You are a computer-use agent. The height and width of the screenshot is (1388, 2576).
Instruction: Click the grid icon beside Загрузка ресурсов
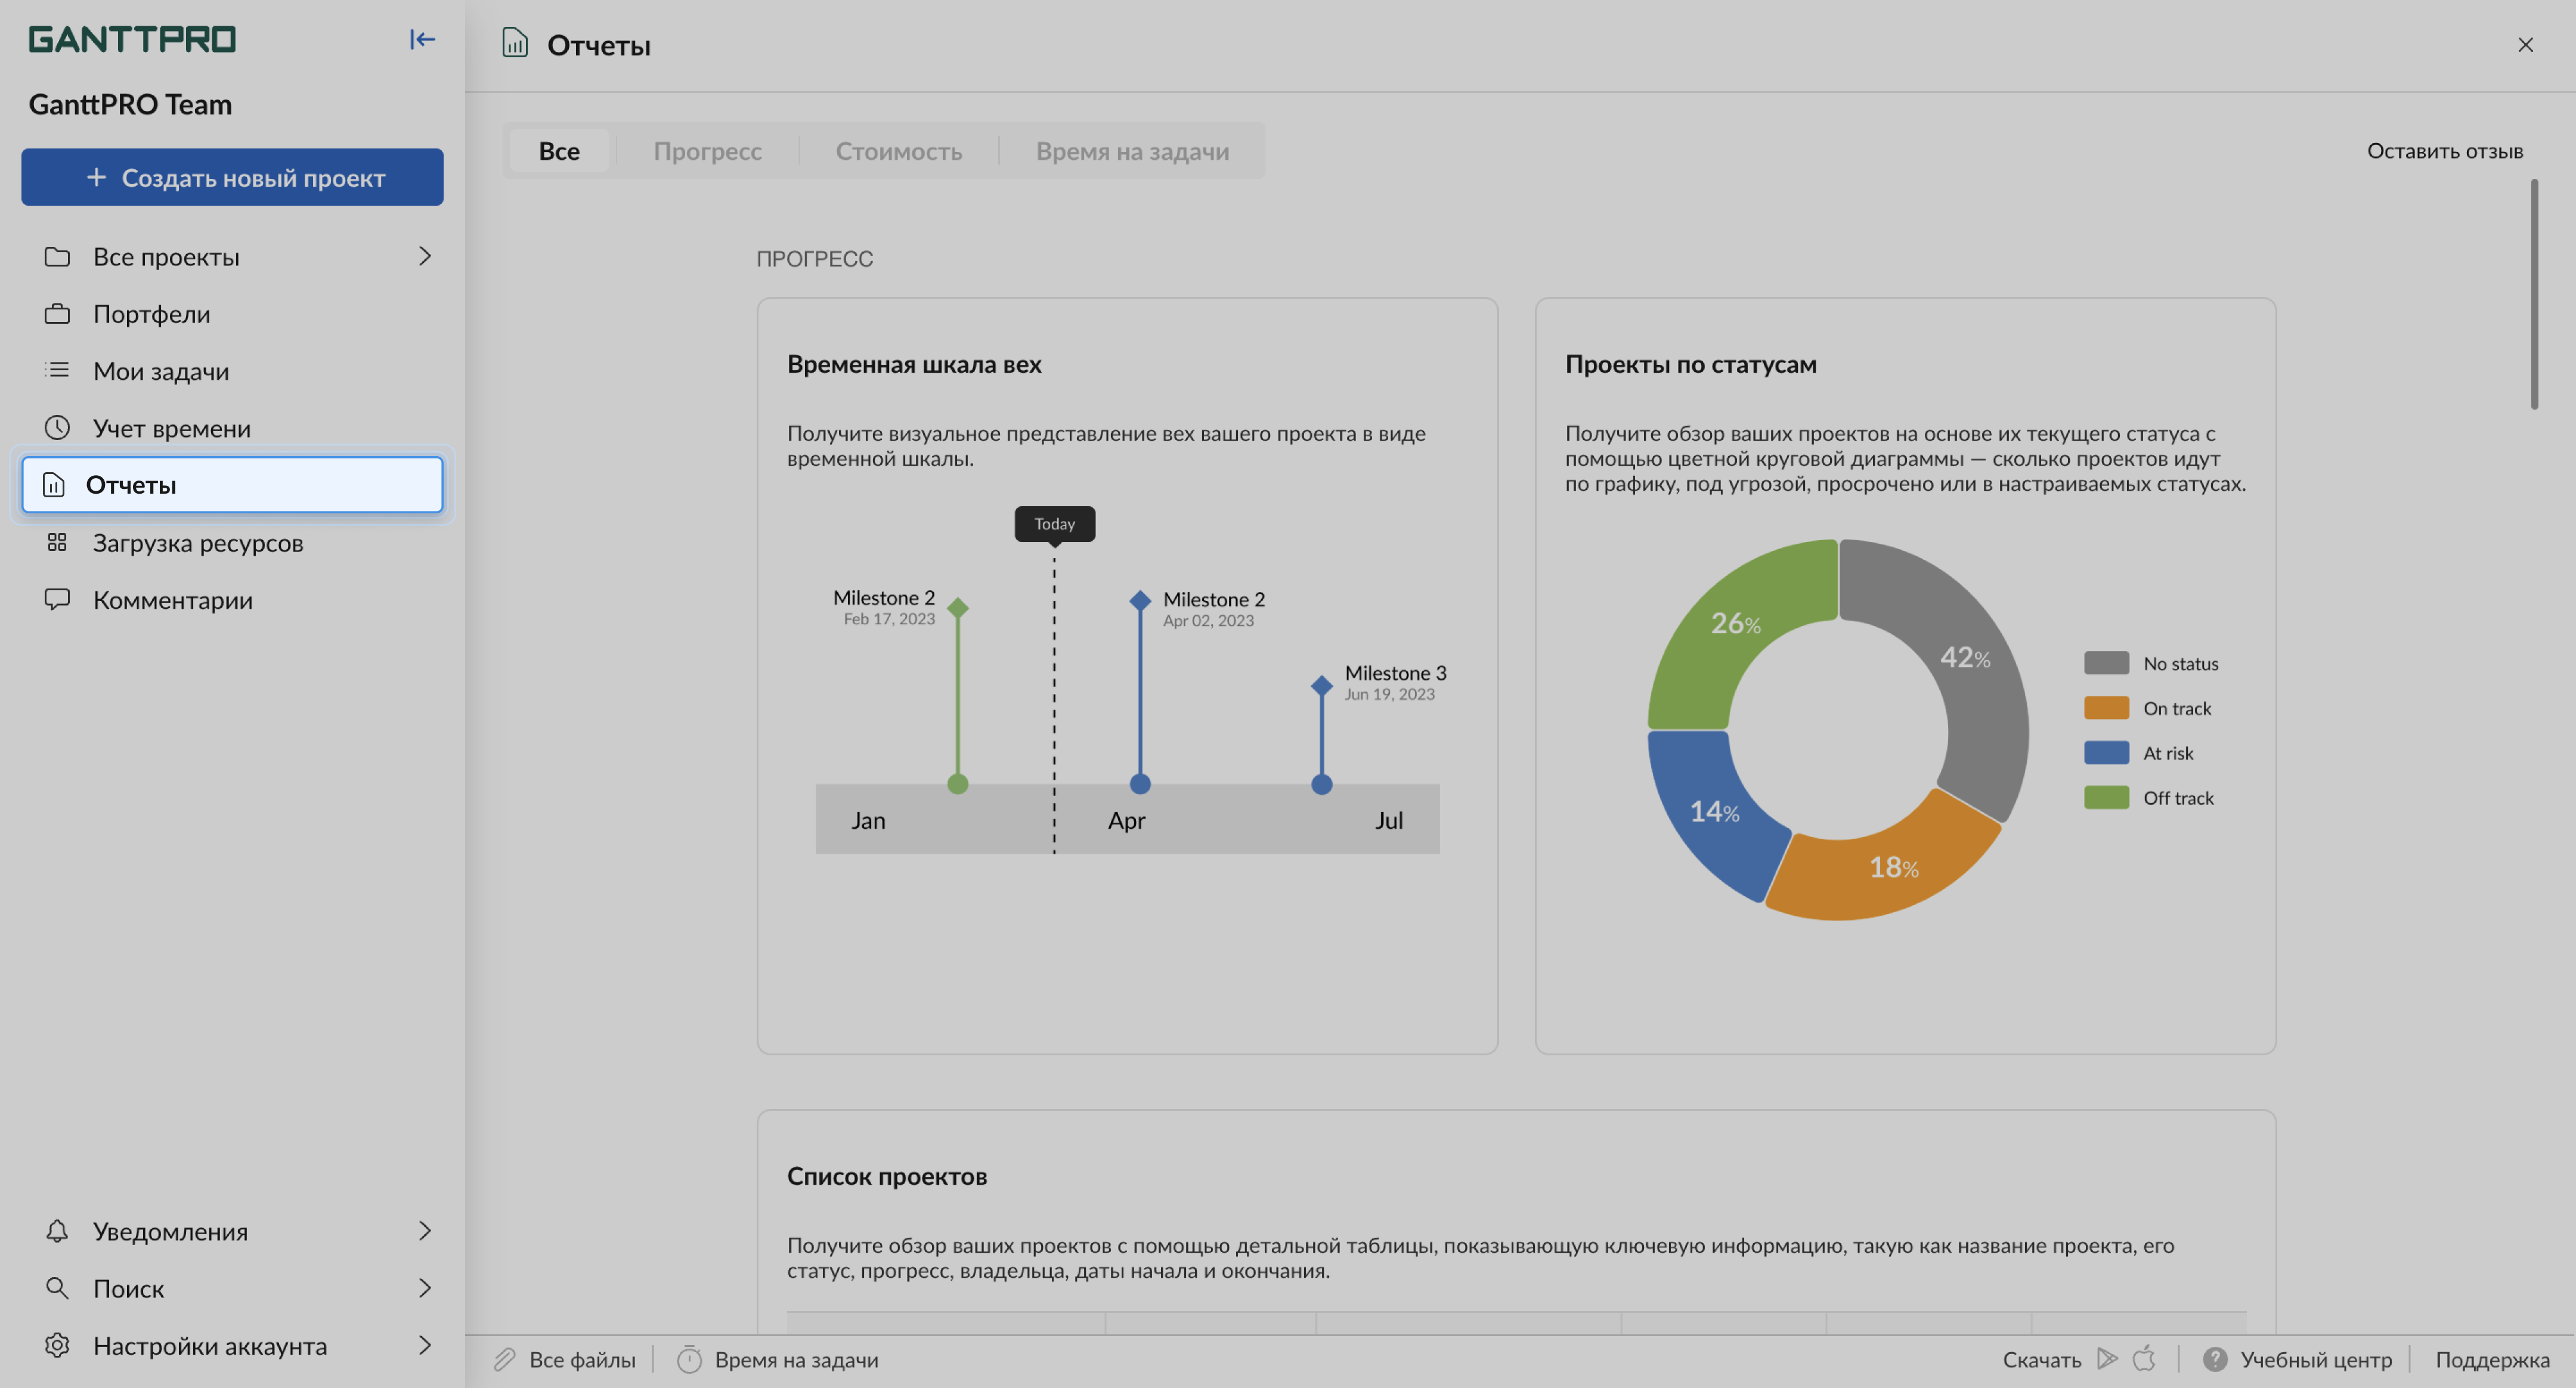[x=57, y=542]
